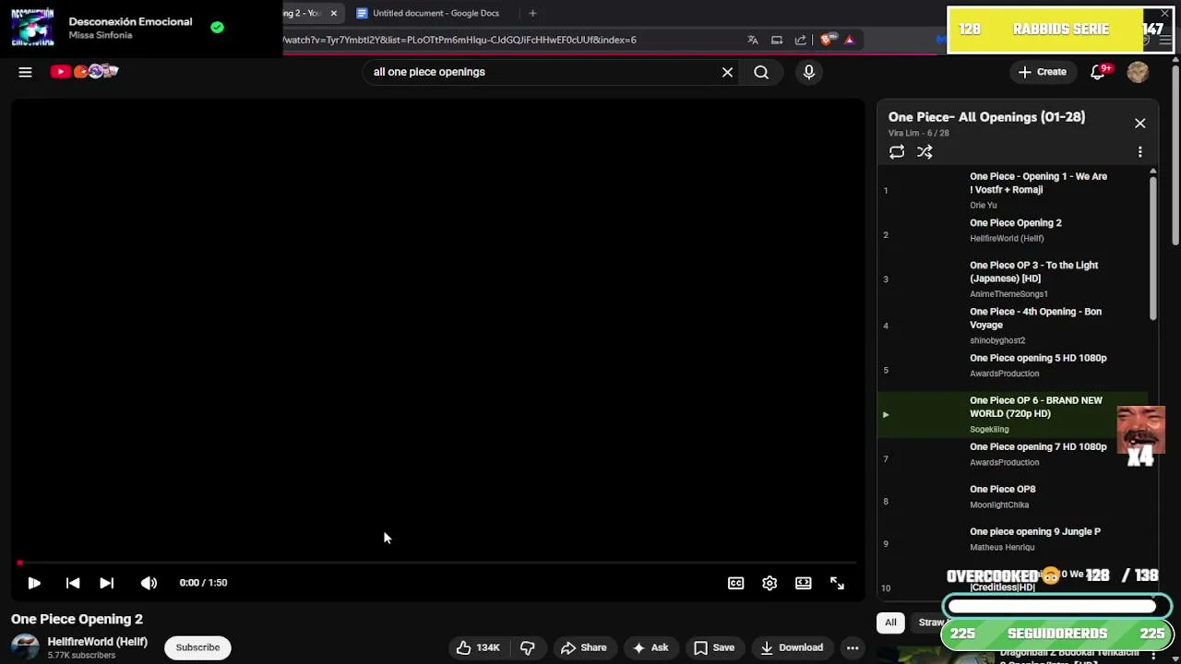Close the YouTube browser tab
This screenshot has height=664, width=1181.
334,13
